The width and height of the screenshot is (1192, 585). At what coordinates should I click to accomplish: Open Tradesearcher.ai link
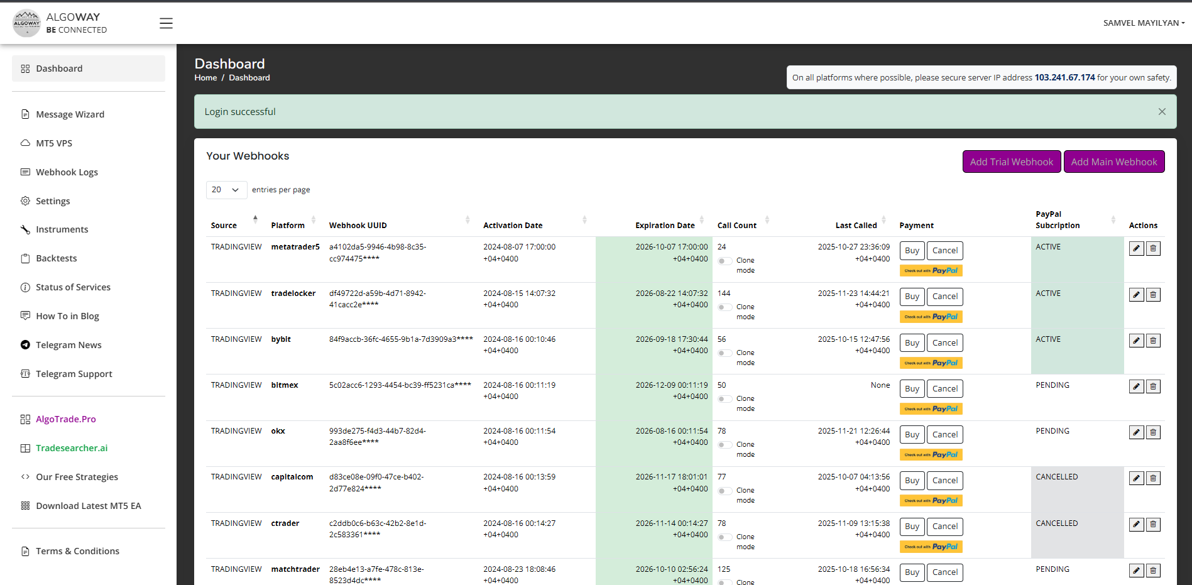(89, 448)
